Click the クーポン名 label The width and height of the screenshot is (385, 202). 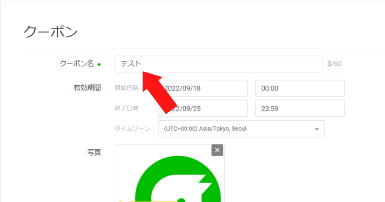point(77,64)
